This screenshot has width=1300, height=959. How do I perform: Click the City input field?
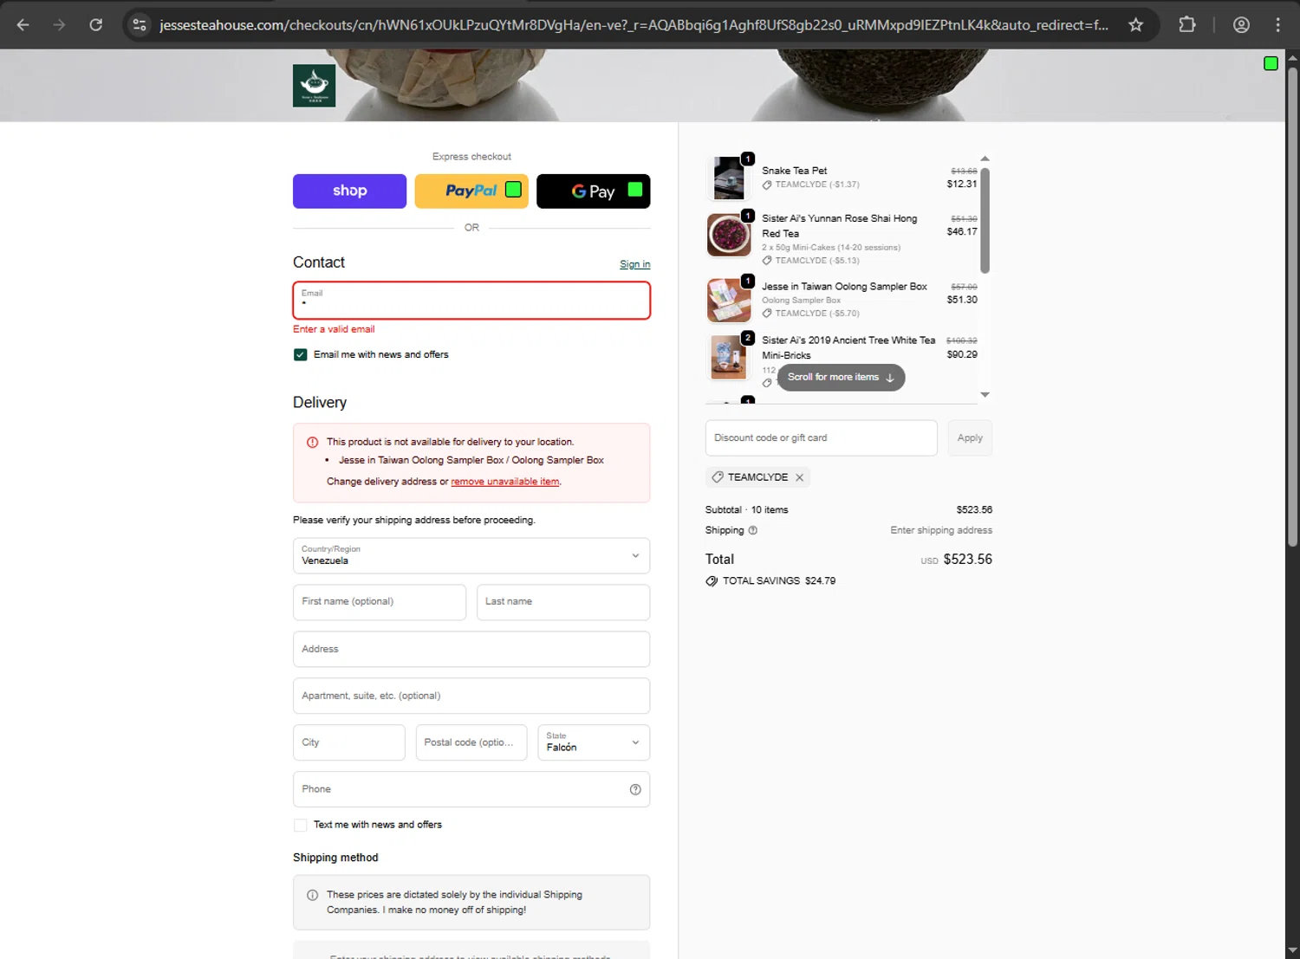click(349, 742)
